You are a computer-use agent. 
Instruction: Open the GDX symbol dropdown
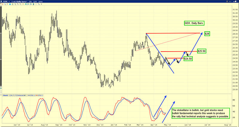click(x=5, y=1)
